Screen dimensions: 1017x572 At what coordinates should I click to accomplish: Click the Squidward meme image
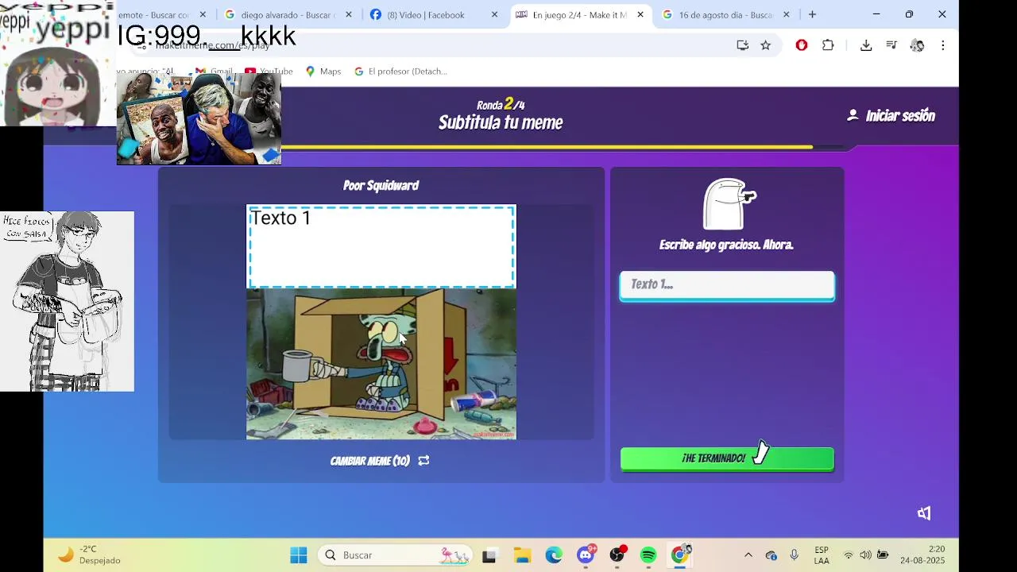tap(381, 364)
